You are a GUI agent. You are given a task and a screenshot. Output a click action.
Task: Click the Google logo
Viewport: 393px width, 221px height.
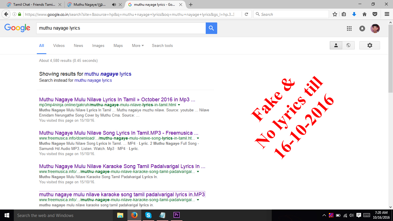point(17,28)
